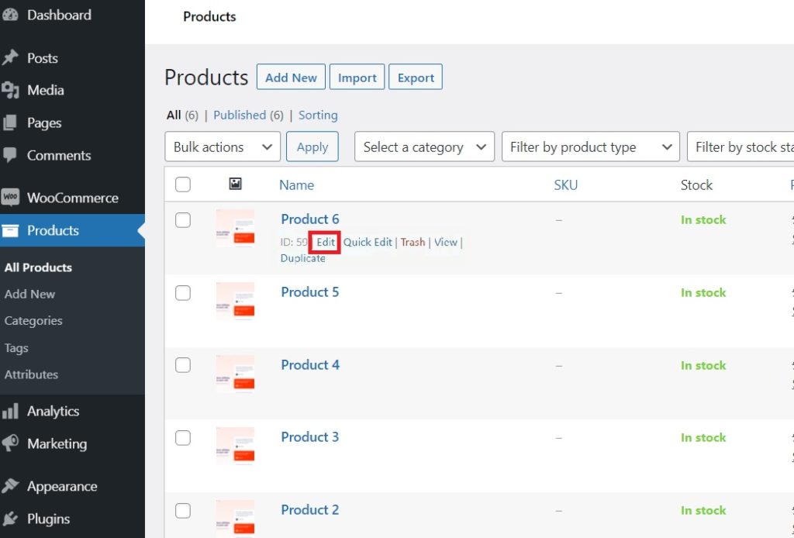Open the Plugins menu item
The image size is (794, 538).
pyautogui.click(x=49, y=519)
